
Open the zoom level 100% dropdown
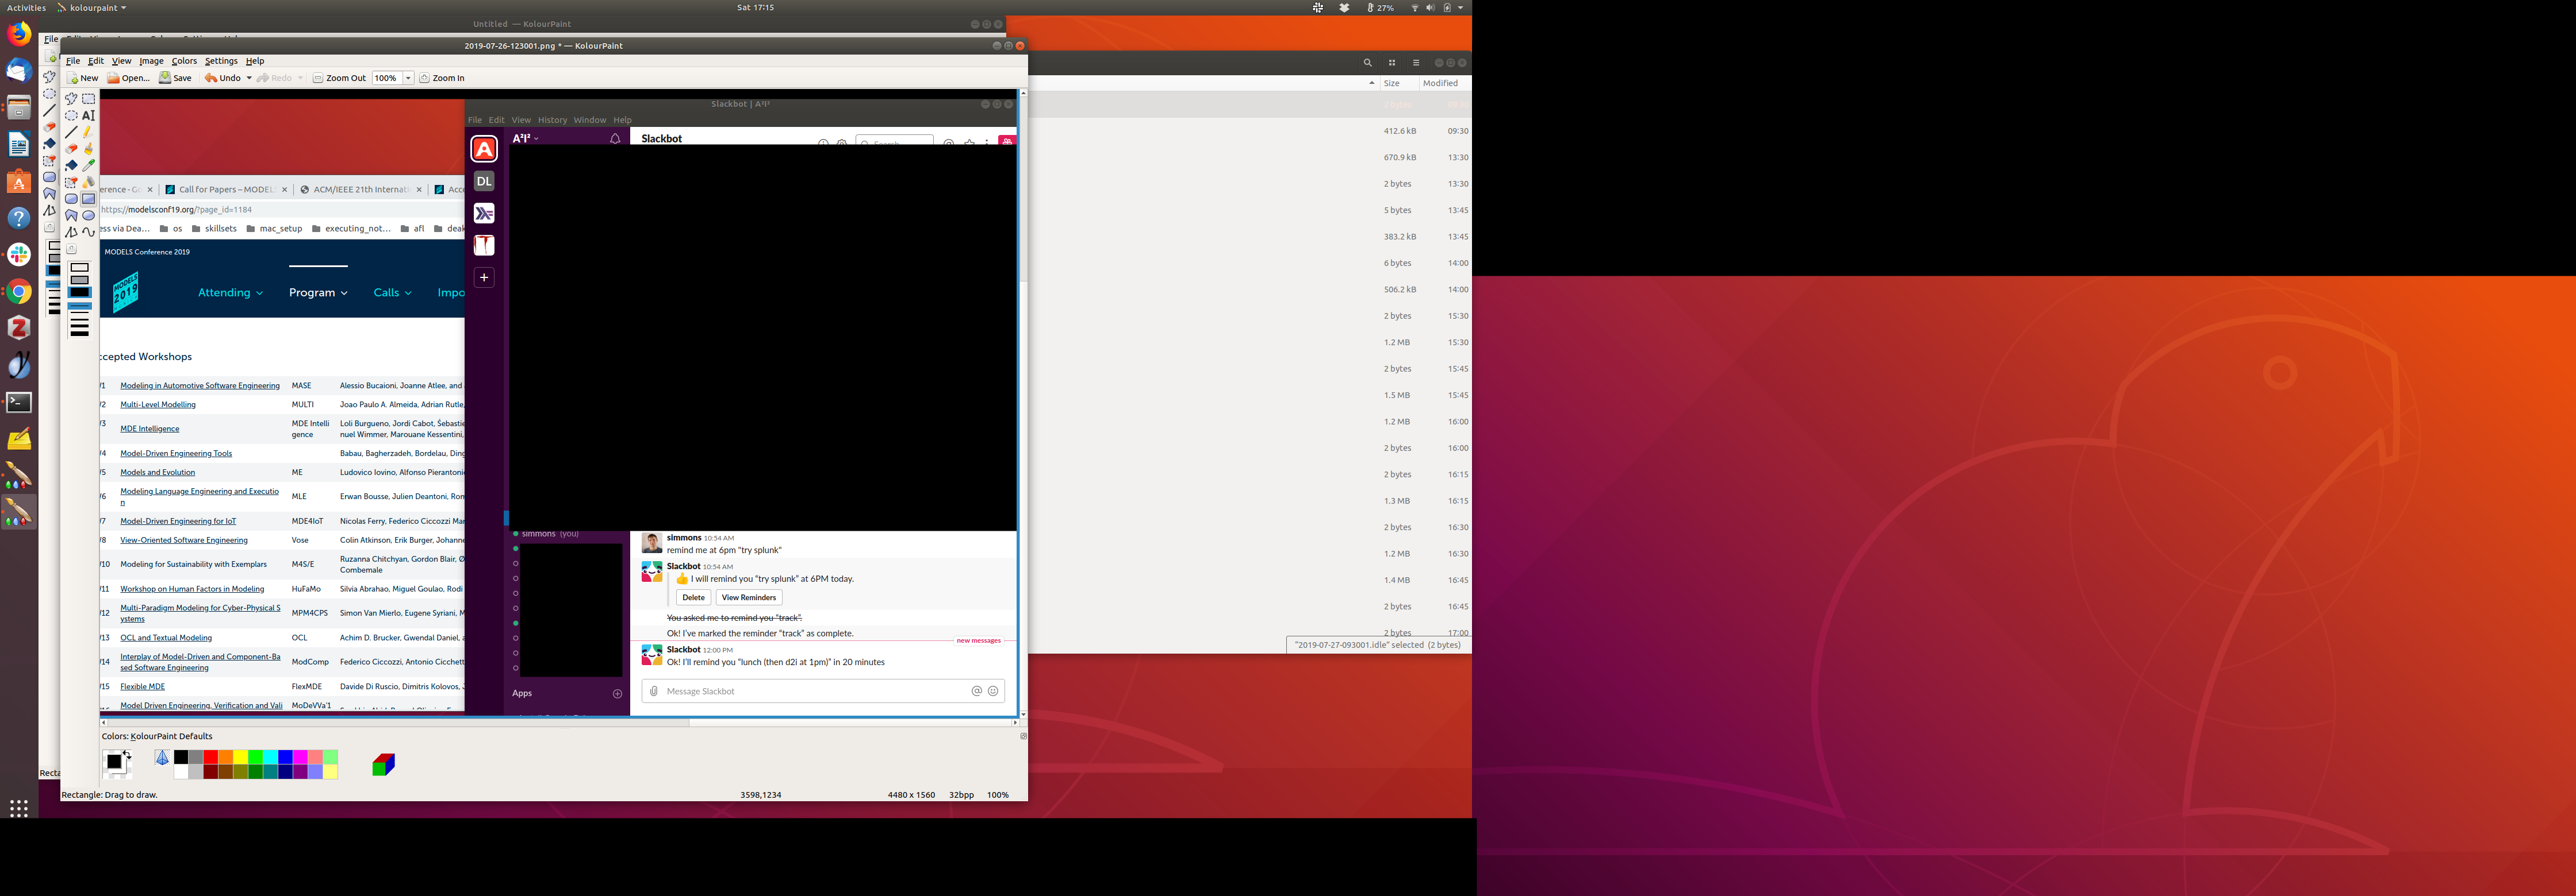click(408, 78)
